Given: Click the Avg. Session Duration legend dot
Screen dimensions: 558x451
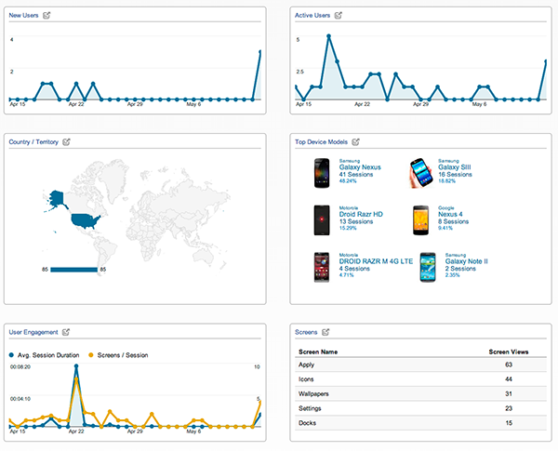Looking at the screenshot, I should pos(11,355).
